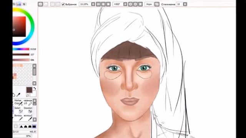Click the redo button next to undo
This screenshot has width=246, height=138.
point(46,4)
